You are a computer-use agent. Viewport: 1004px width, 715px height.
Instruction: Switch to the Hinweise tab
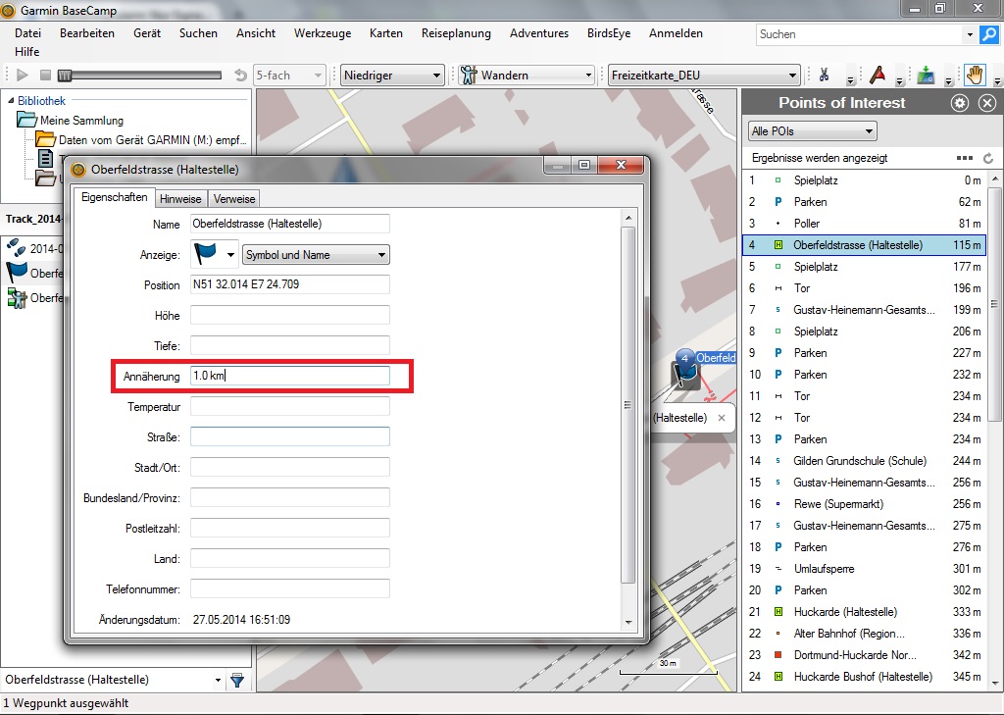pos(180,199)
